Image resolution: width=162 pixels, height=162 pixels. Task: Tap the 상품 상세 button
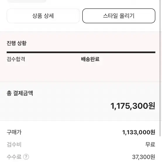43,16
